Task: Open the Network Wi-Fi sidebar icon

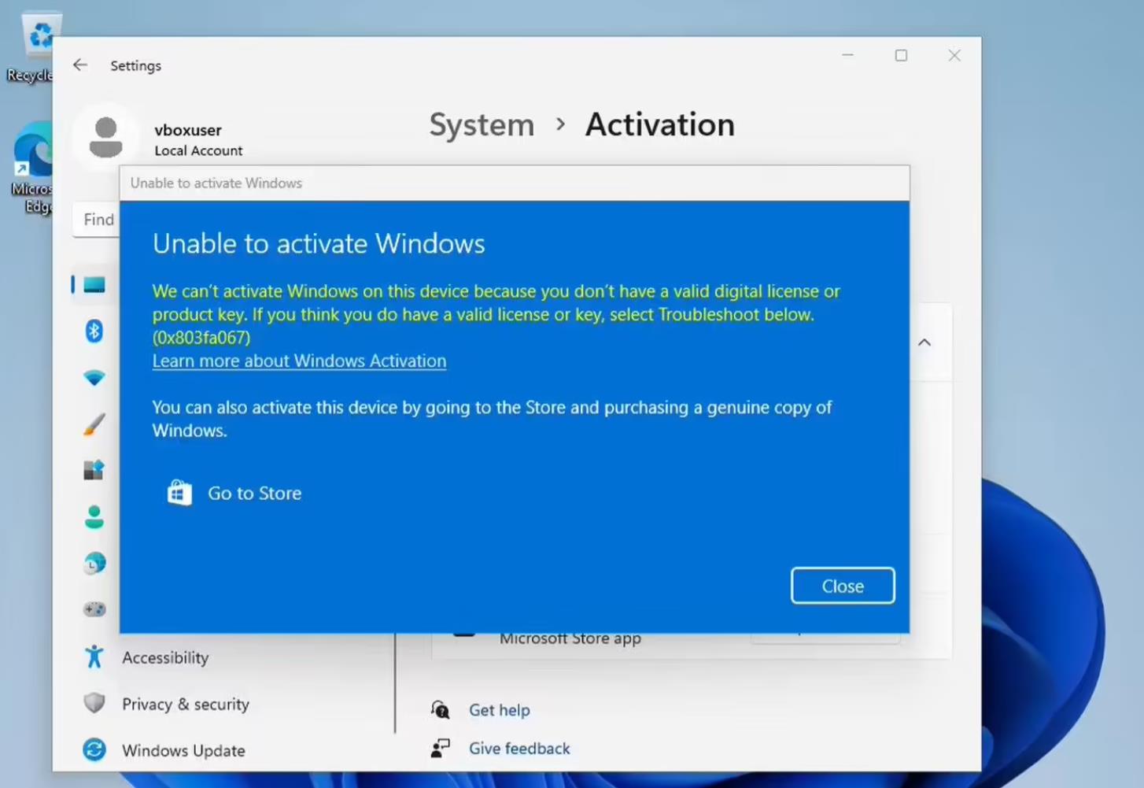Action: (94, 379)
